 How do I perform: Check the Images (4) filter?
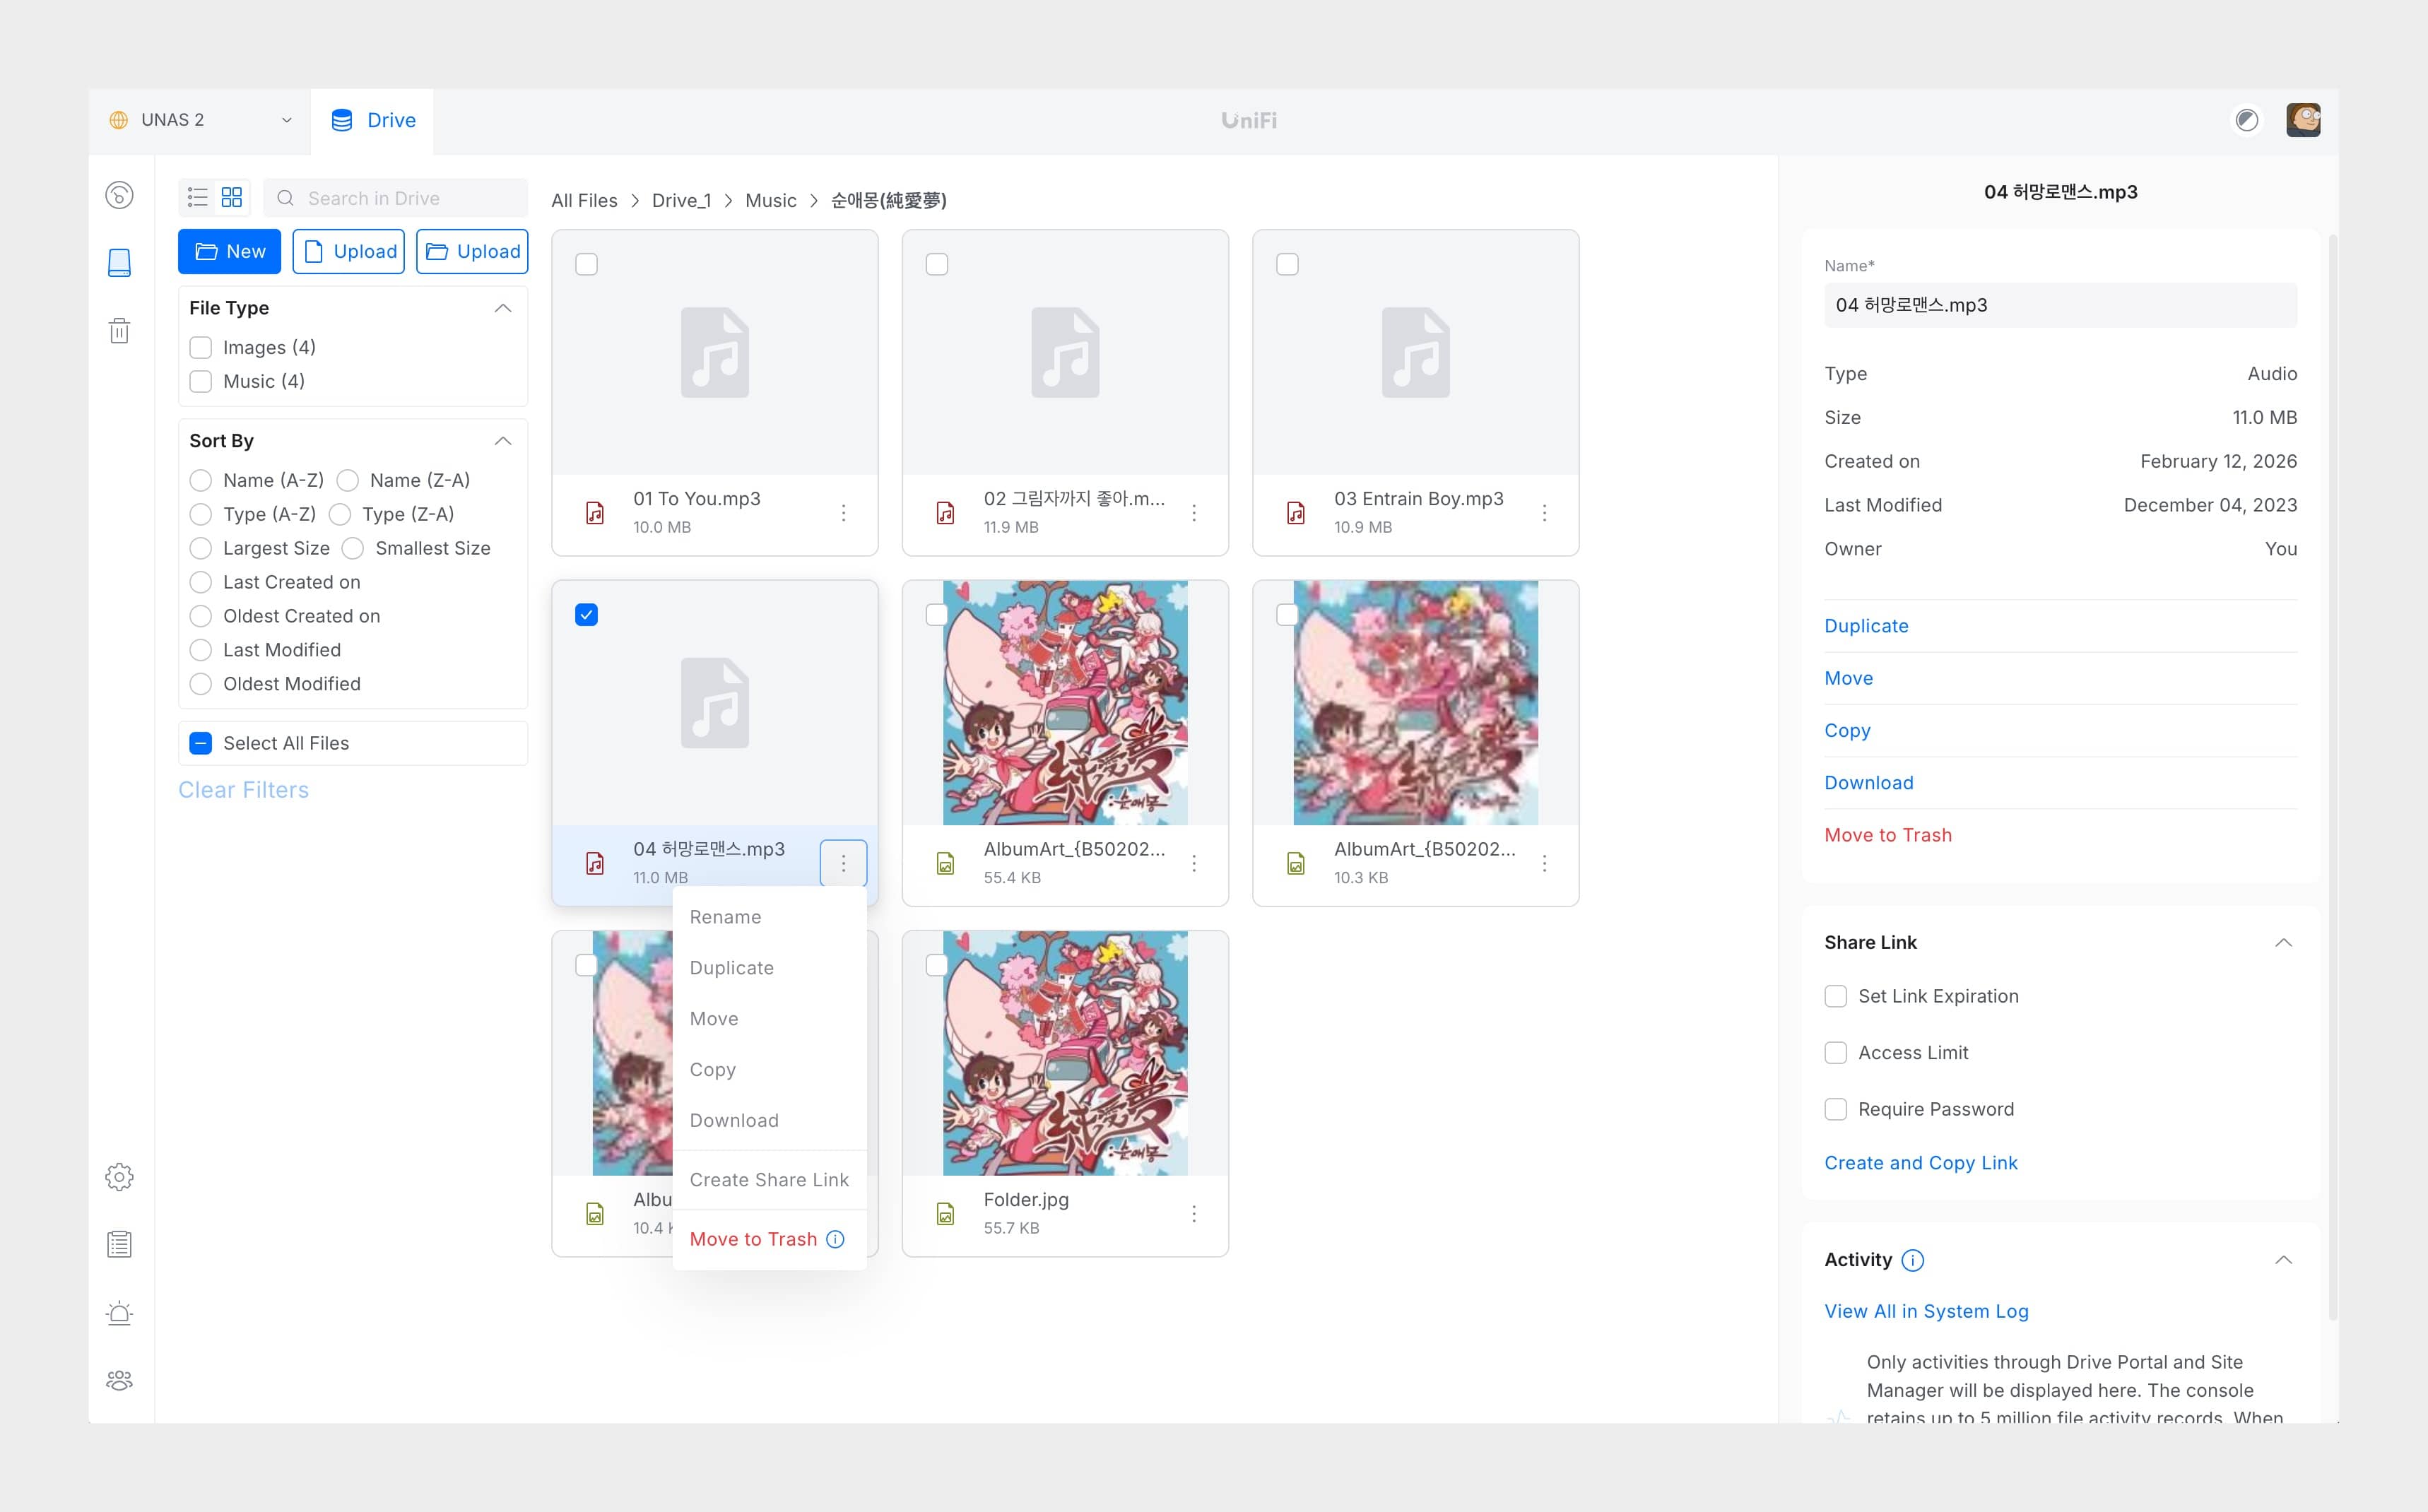[201, 347]
